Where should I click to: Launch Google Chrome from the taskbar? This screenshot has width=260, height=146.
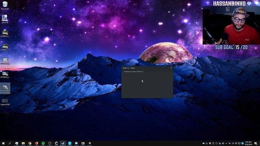pos(30,143)
